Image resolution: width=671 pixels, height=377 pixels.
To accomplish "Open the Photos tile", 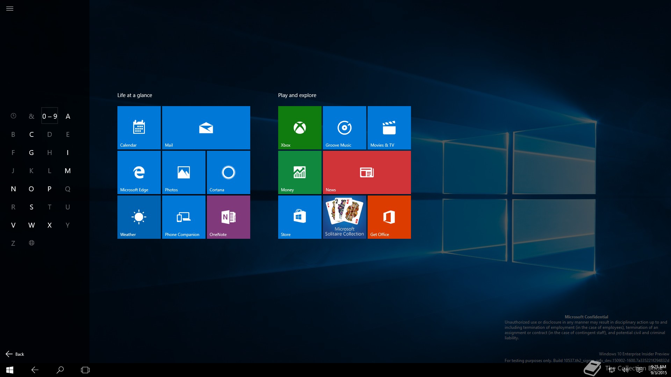I will [184, 172].
